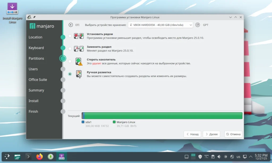
Task: Open the network tray icon
Action: point(232,157)
